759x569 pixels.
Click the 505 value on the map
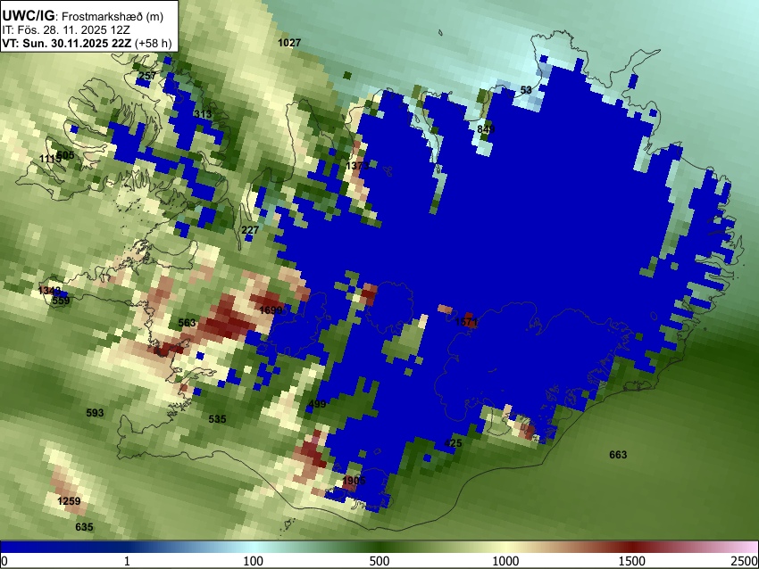click(x=65, y=155)
